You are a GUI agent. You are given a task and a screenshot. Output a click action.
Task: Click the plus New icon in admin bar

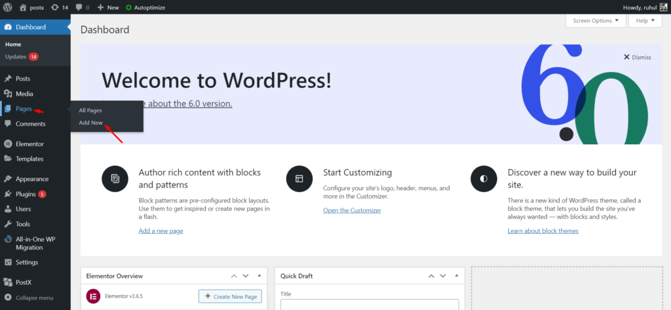click(x=100, y=7)
